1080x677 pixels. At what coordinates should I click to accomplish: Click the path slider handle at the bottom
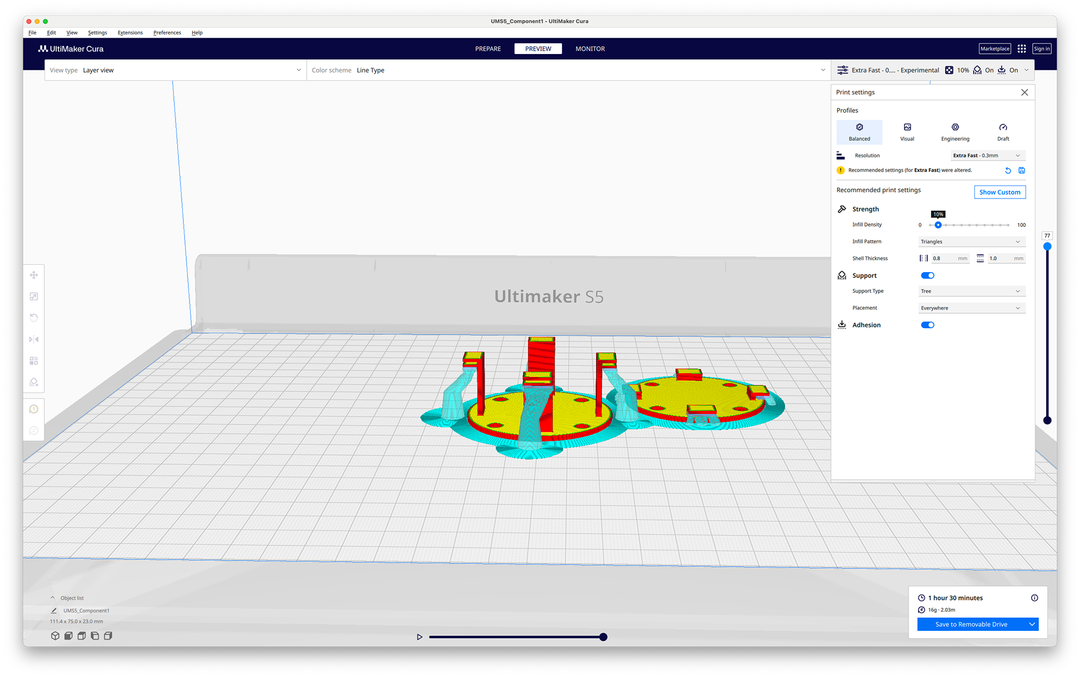pyautogui.click(x=603, y=637)
